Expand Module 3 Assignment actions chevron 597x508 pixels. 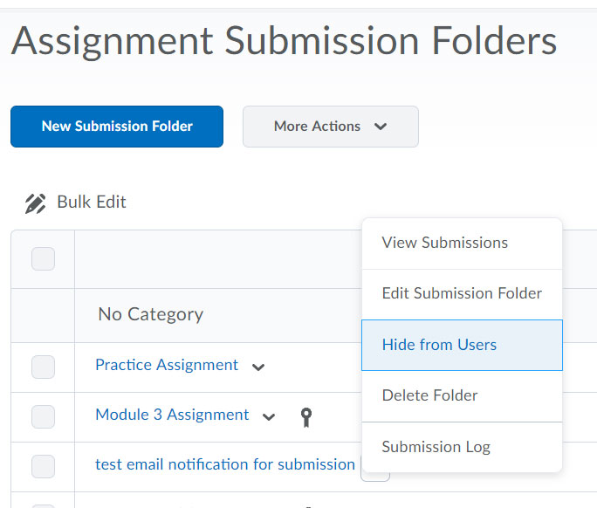click(x=269, y=417)
